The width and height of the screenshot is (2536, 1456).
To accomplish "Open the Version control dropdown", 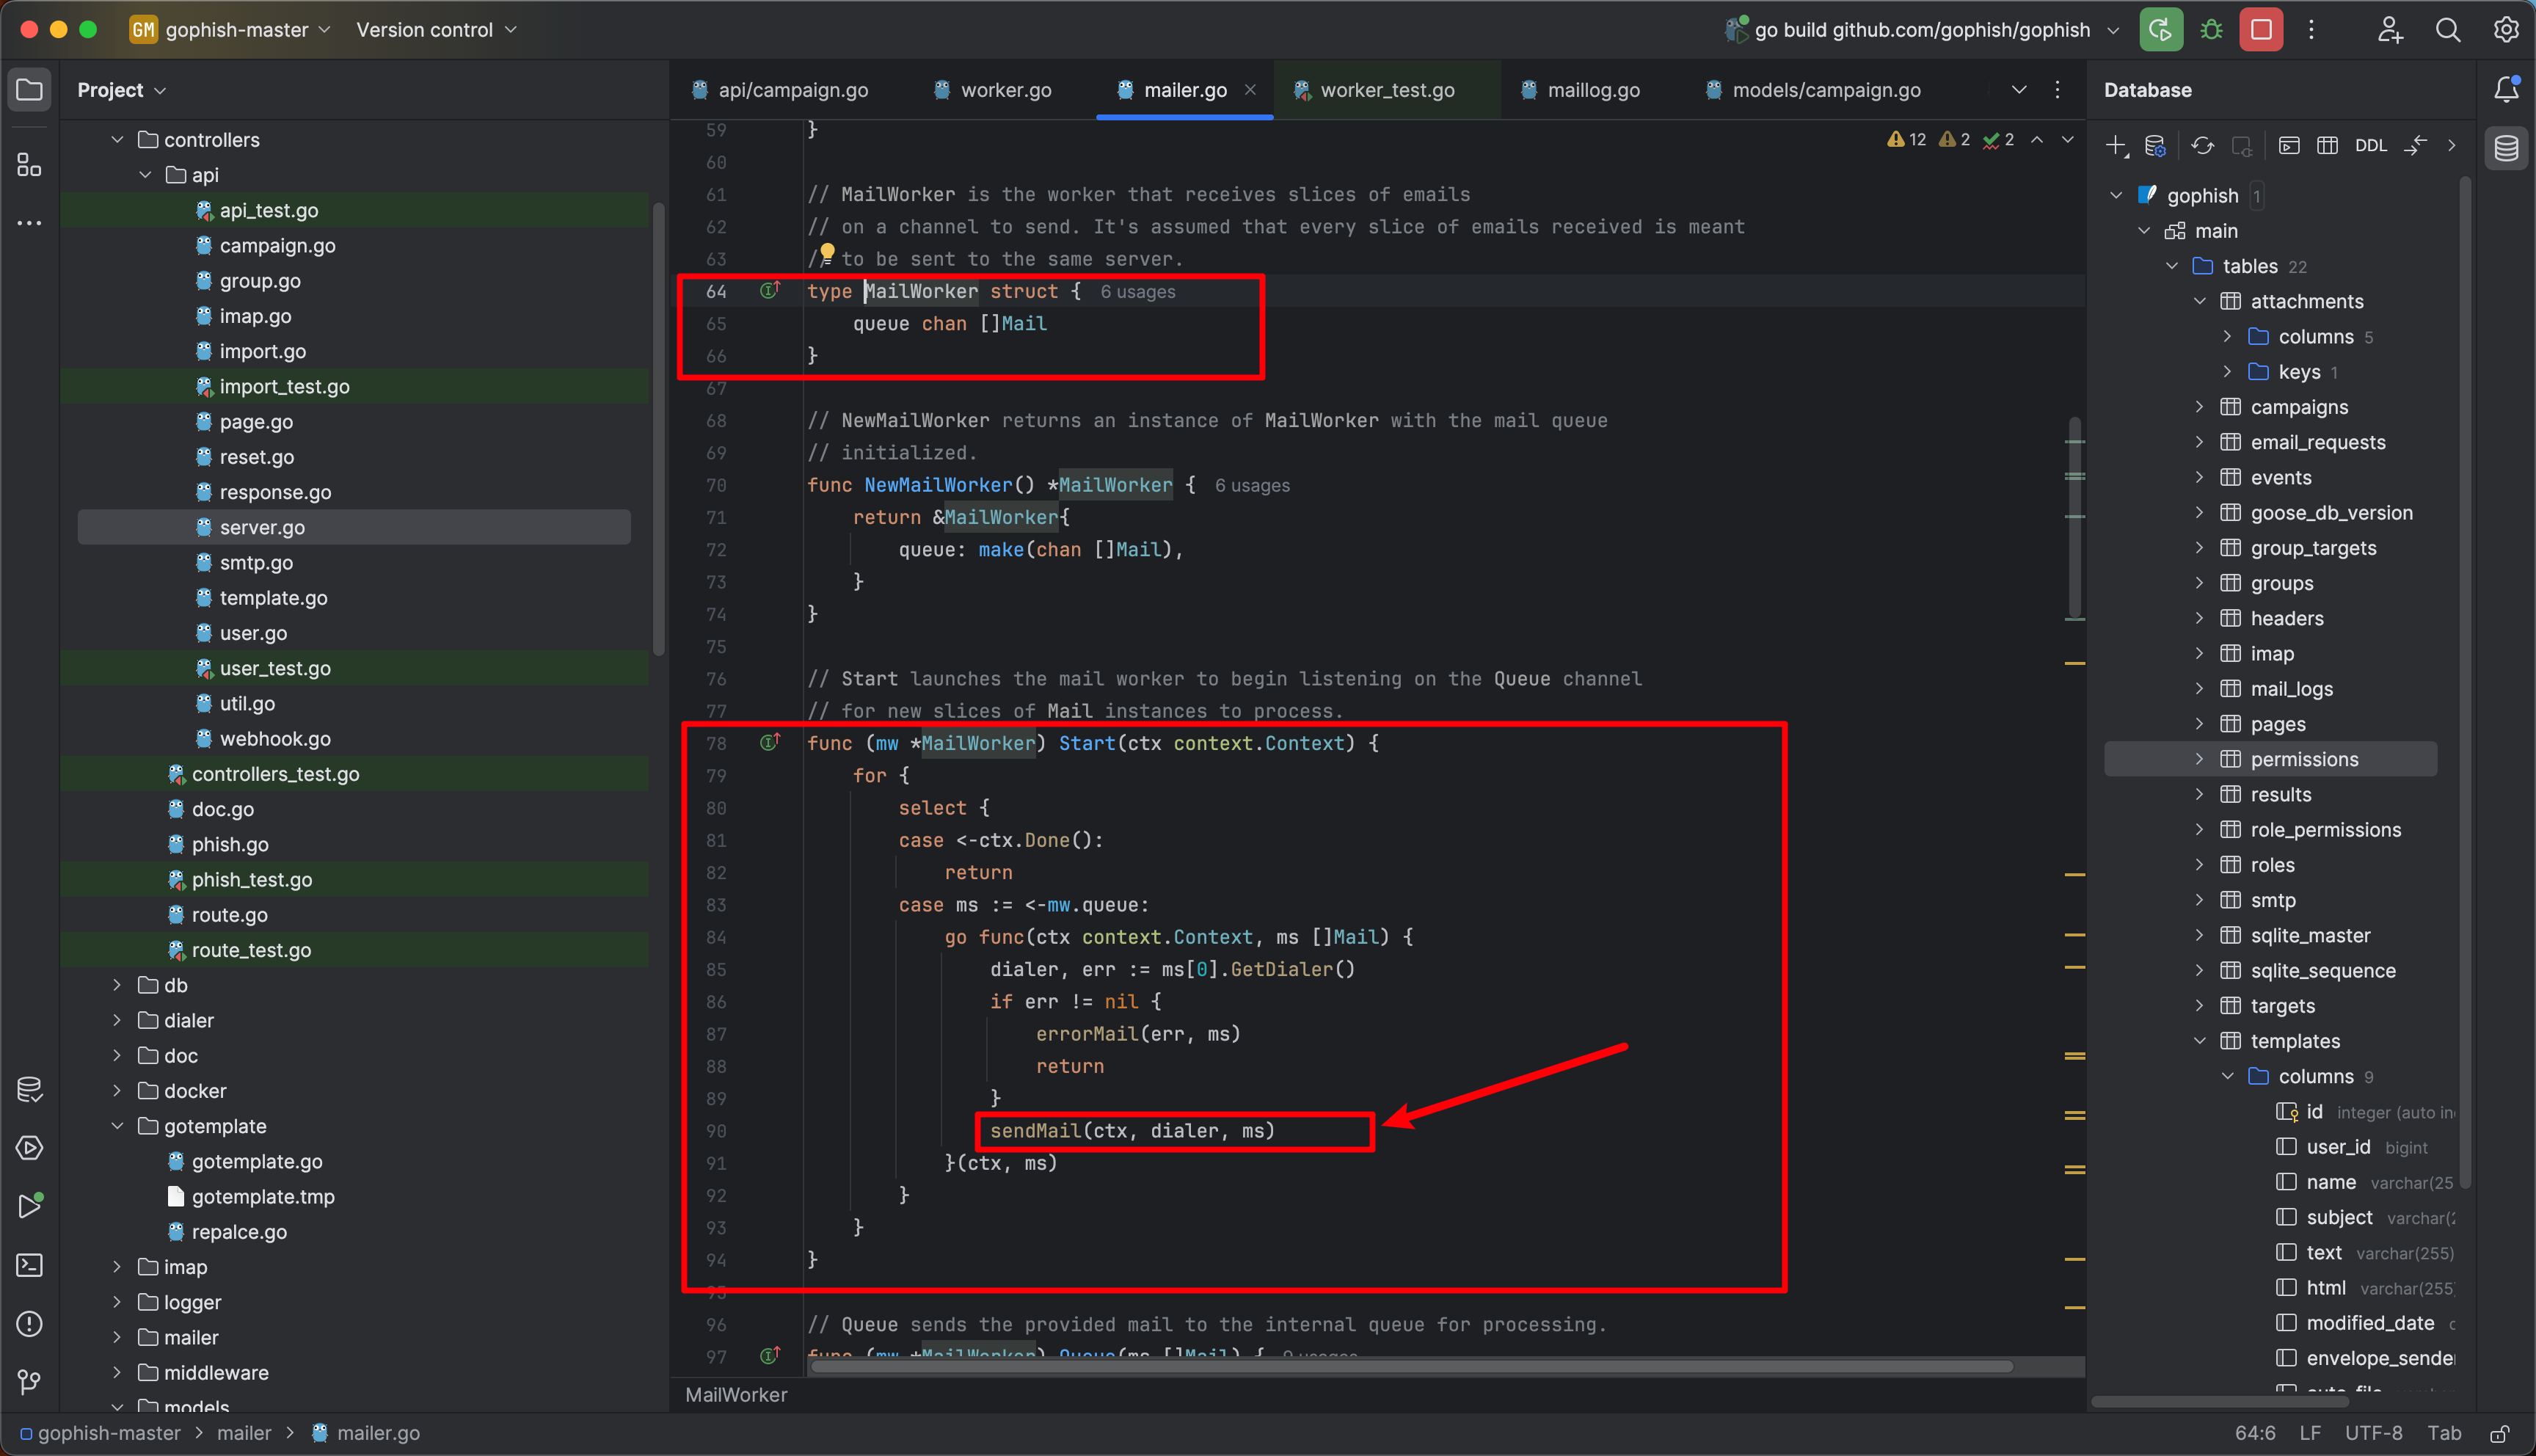I will coord(437,30).
